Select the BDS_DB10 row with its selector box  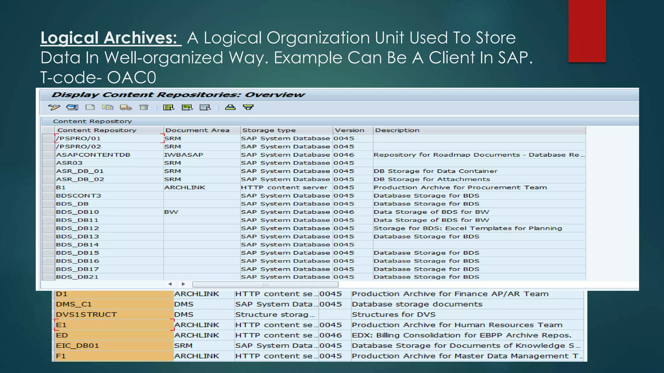48,212
